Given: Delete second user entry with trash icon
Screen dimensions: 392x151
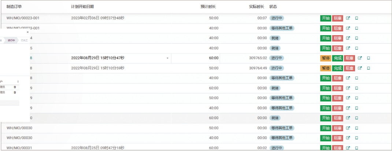Looking at the screenshot, I should (x=15, y=92).
